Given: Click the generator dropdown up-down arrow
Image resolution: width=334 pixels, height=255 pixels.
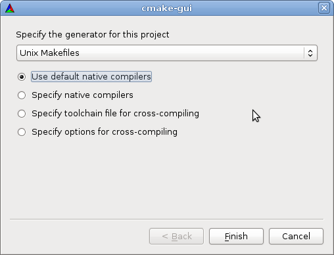Looking at the screenshot, I should coord(310,53).
